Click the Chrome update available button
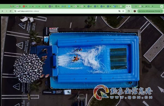Screen dimensions: 164x106 [149, 11]
